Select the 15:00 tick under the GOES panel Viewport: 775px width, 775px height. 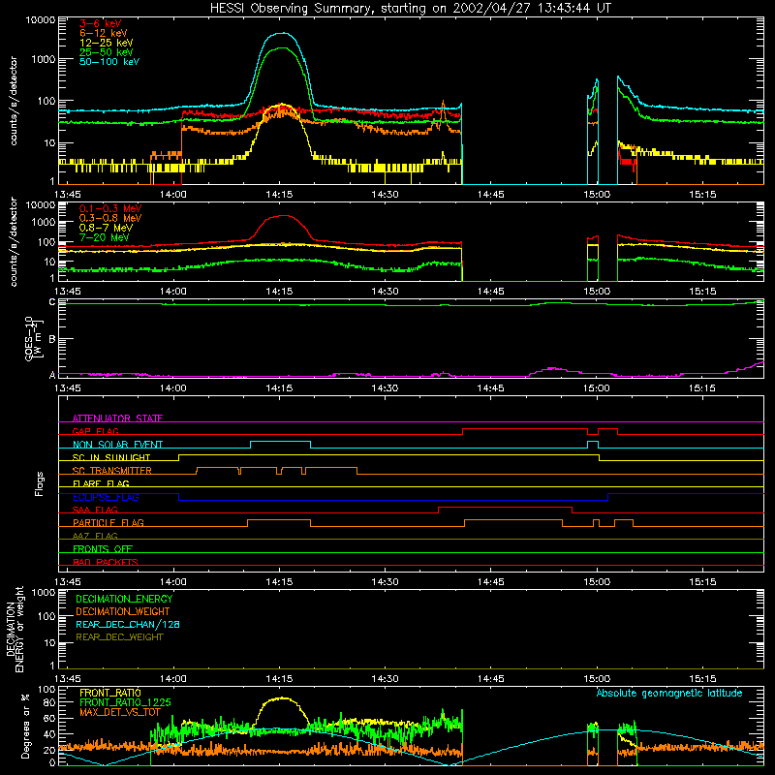tap(596, 388)
